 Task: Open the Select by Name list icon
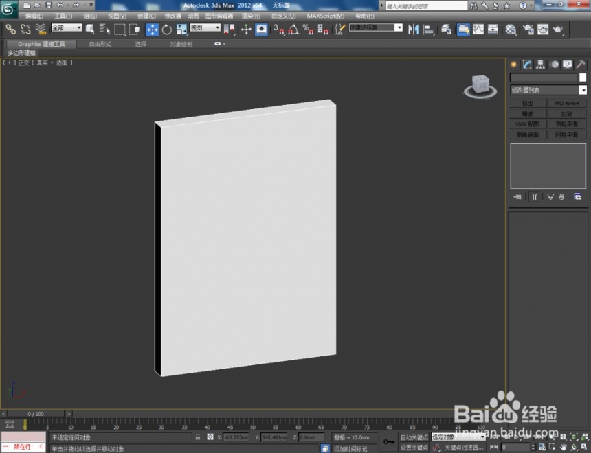[104, 29]
